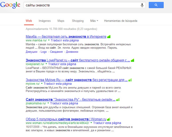Screen dimensions: 172x137
Task: Click the www.woman.ru/relations/medley4/article/48642/ URL text
Action: [x=58, y=123]
